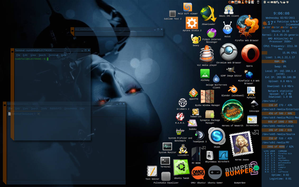Launch the Ubuntu Gamer icon

coord(215,172)
